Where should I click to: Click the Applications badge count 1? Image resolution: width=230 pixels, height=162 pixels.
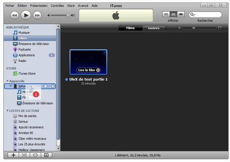click(52, 55)
